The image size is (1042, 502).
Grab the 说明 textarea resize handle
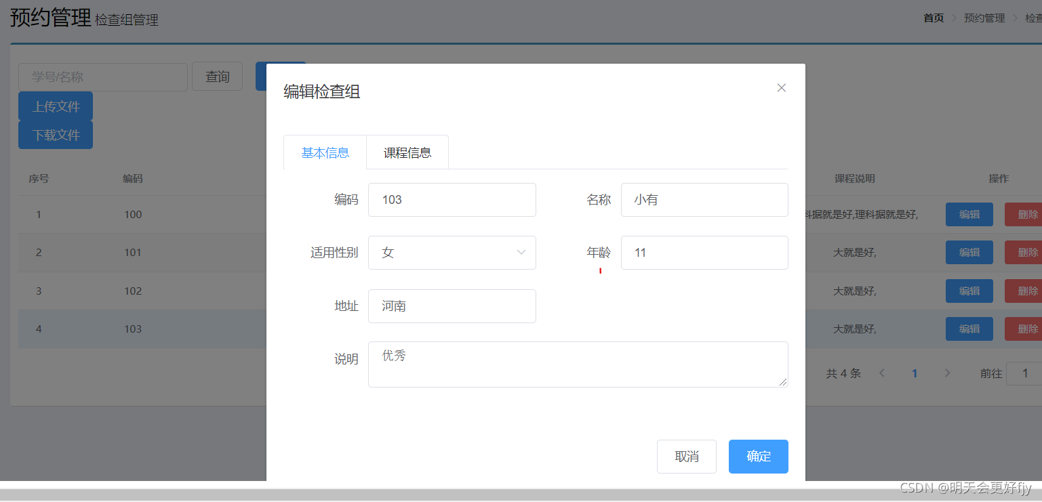click(x=784, y=383)
